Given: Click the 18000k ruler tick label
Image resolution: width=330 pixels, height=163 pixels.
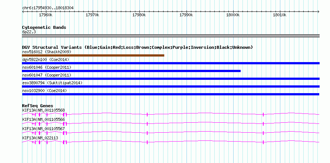Looking at the screenshot, I should click(x=233, y=15).
